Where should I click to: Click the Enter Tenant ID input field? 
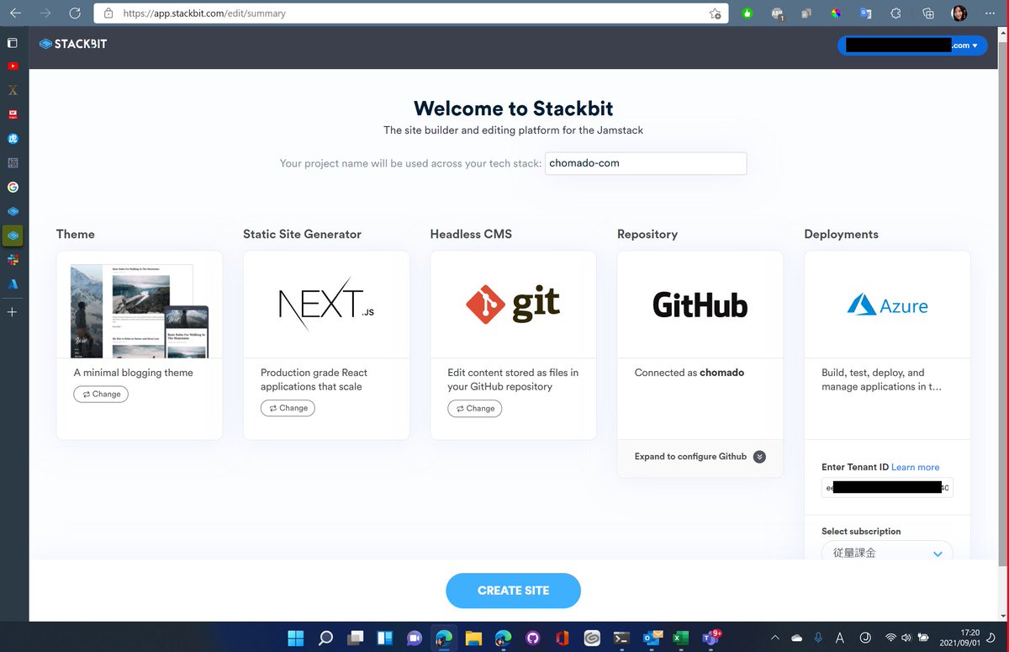pos(887,487)
